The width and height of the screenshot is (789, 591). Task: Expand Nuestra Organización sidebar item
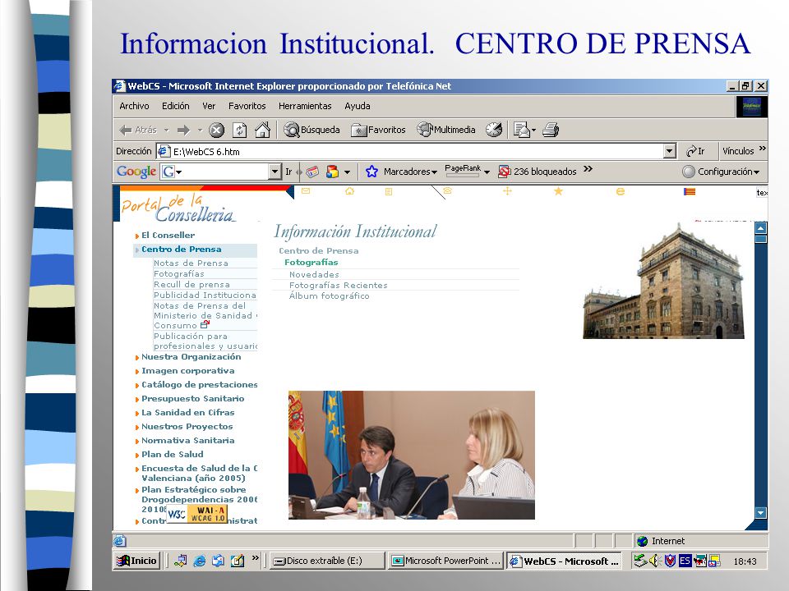[x=191, y=357]
